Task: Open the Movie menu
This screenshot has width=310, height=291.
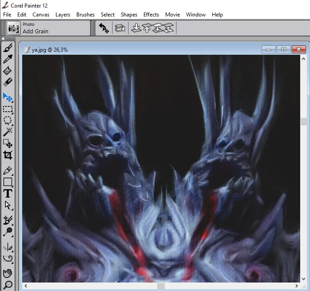Action: pos(173,15)
